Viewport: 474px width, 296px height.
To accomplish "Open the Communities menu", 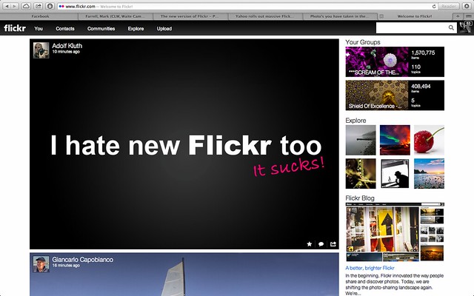I will (x=100, y=29).
